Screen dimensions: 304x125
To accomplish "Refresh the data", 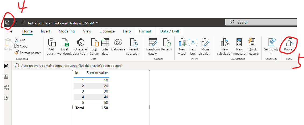I will [166, 45].
